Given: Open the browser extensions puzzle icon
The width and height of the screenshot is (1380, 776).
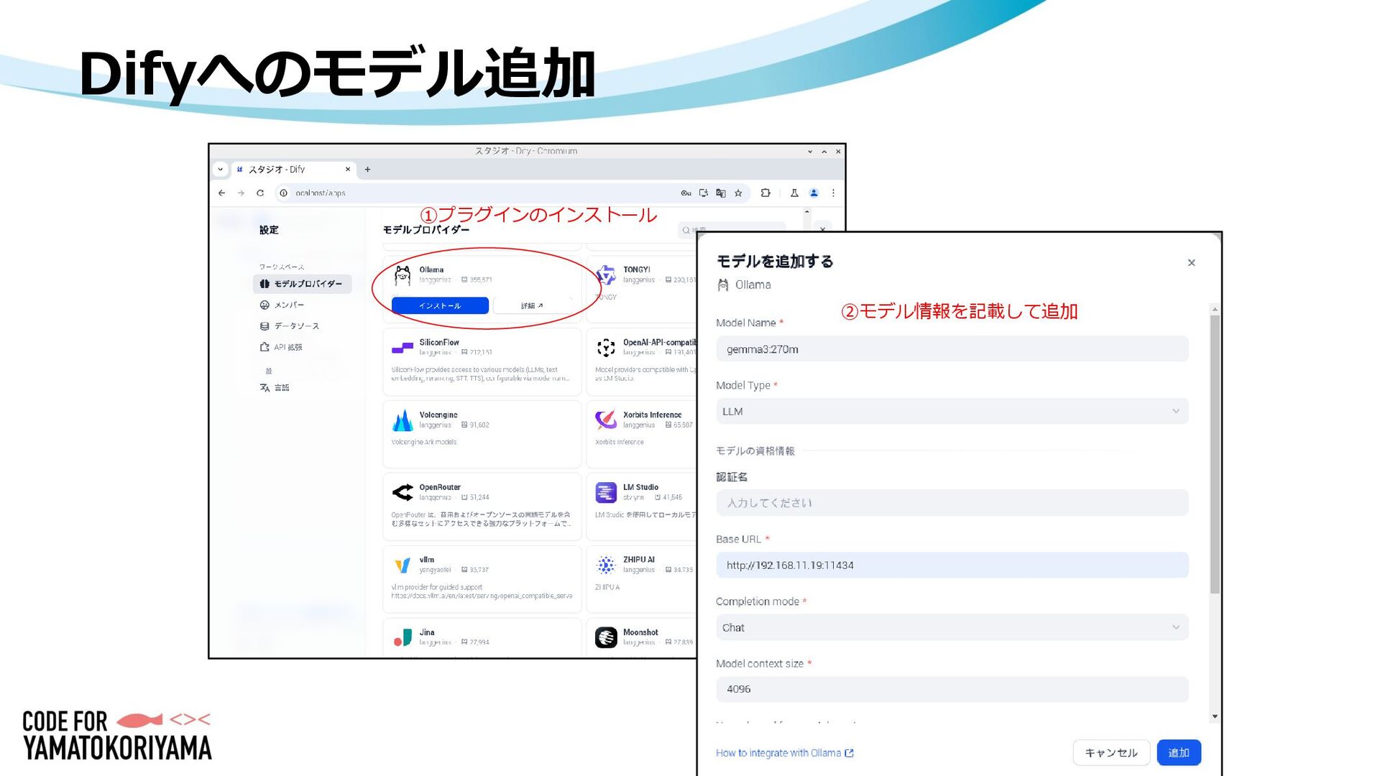Looking at the screenshot, I should (765, 193).
